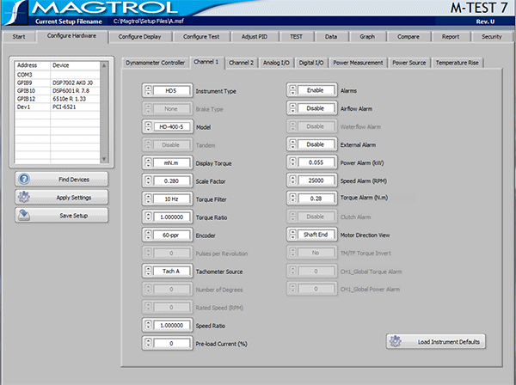Select the GPIB9 DSP7002 device row

coord(58,82)
